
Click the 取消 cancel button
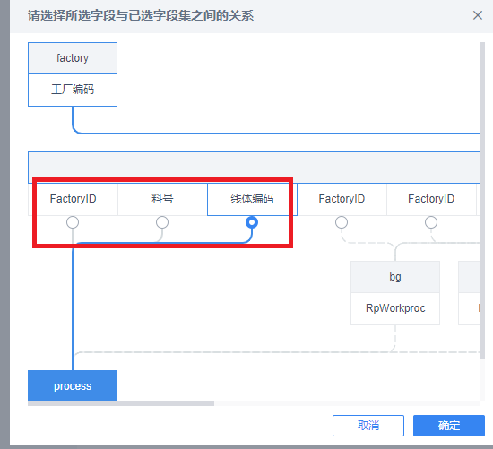(x=368, y=426)
